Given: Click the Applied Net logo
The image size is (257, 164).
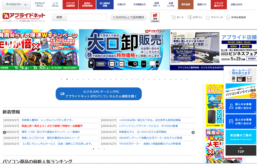Looking at the screenshot, I should 24,17.
